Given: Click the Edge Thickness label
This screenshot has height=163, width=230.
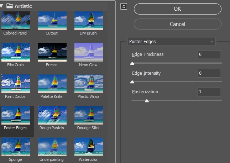Looking at the screenshot, I should (148, 54).
